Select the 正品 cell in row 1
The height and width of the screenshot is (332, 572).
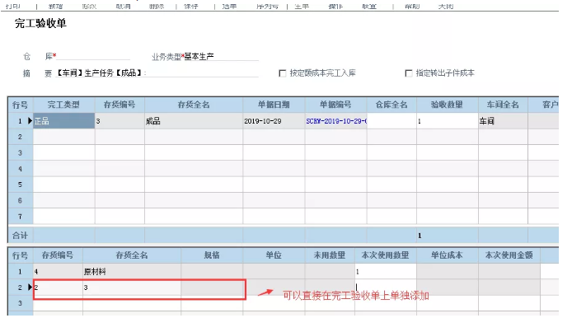coord(63,121)
